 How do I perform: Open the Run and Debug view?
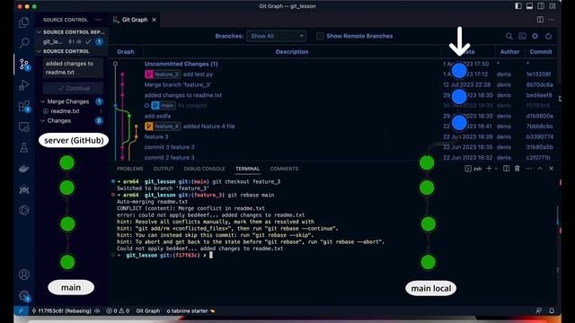tap(24, 85)
